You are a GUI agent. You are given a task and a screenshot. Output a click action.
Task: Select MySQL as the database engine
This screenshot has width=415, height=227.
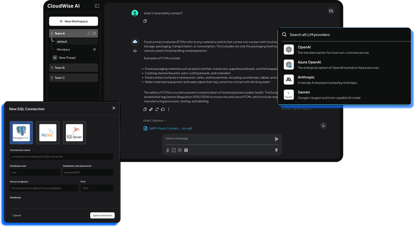tap(48, 133)
